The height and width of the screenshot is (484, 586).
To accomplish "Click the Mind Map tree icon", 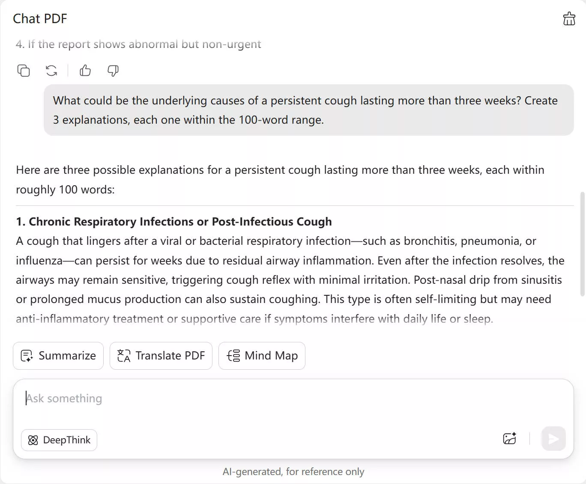I will 233,356.
